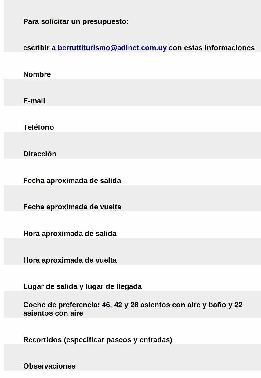261x378 pixels.
Task: Click the 'Dirección' row label
Action: click(x=40, y=154)
